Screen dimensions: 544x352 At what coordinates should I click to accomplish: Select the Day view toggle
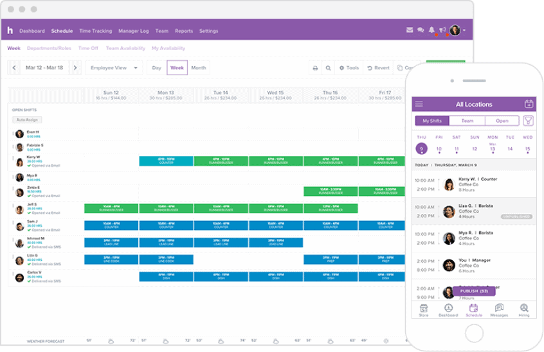click(156, 67)
